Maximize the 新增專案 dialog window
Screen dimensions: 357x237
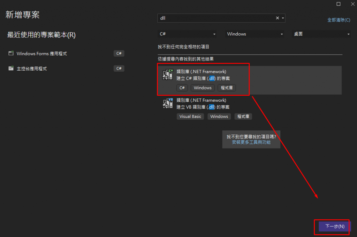(339, 4)
